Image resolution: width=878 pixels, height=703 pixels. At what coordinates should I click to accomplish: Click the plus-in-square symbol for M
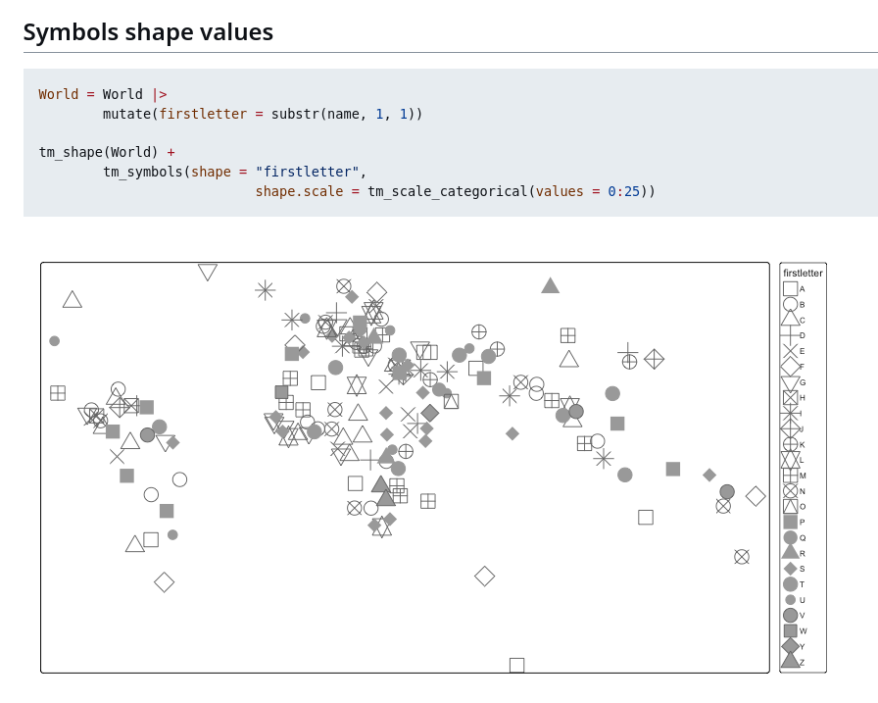coord(790,476)
